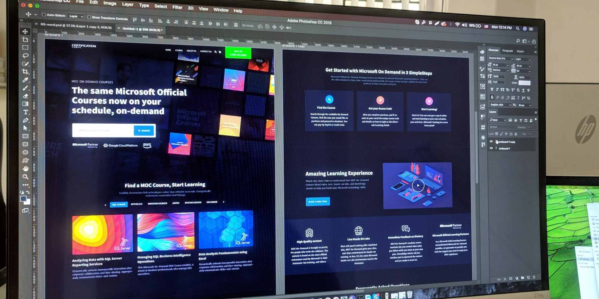Open the Edit Toolbar three-dots icon
This screenshot has width=599, height=299.
26,185
